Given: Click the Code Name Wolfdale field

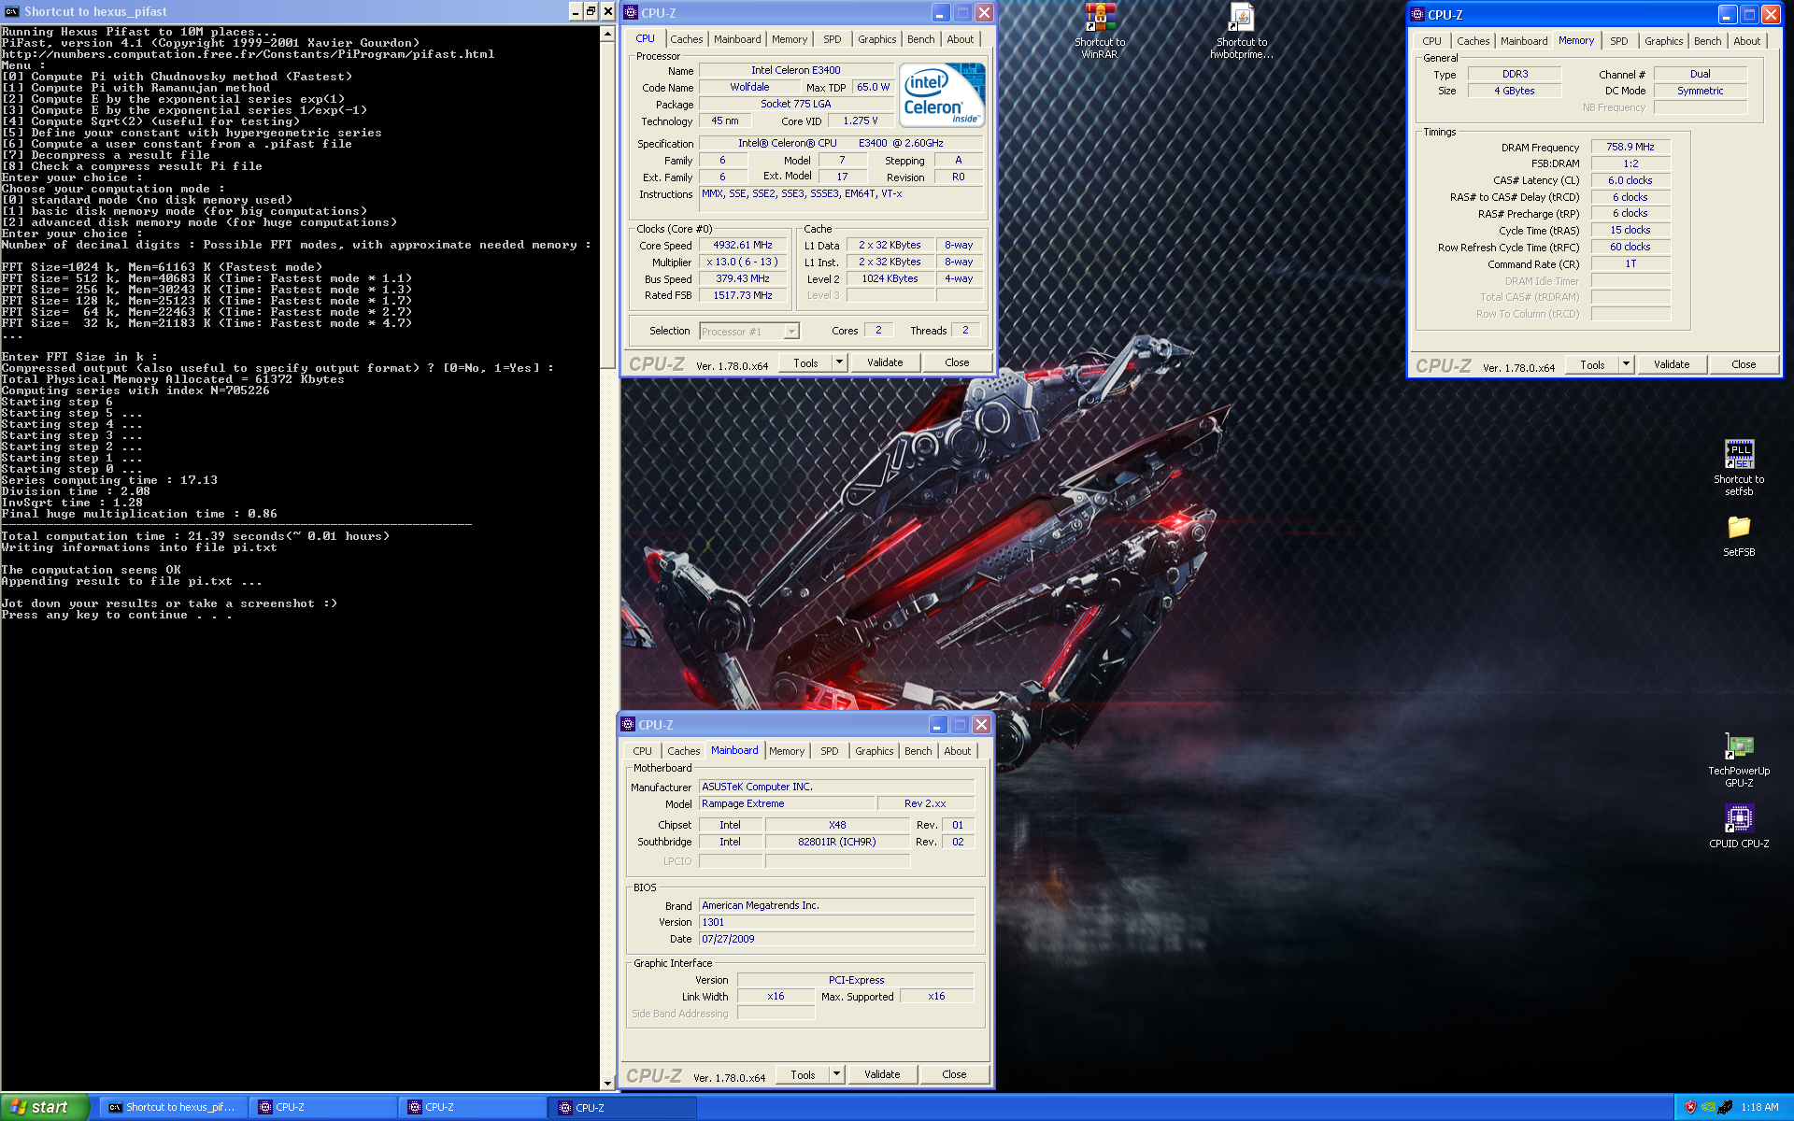Looking at the screenshot, I should point(750,87).
